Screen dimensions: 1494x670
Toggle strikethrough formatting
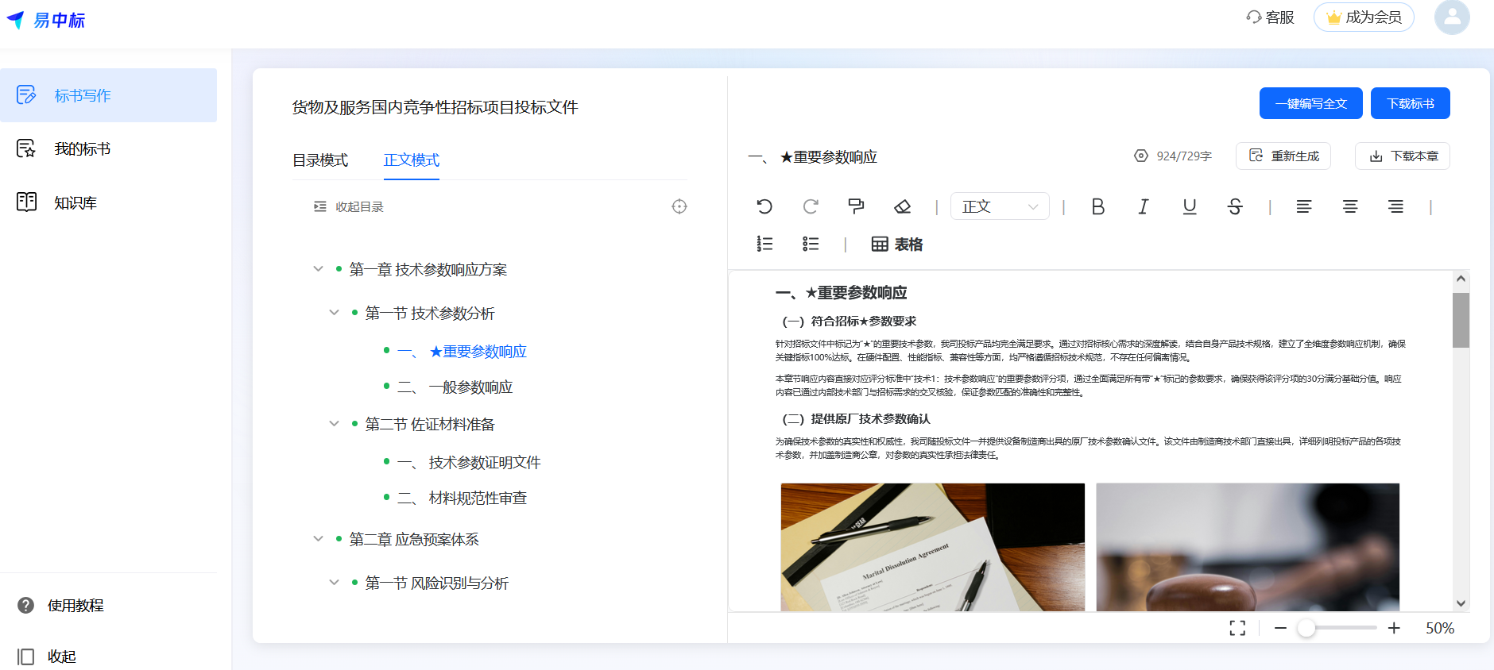[x=1235, y=206]
